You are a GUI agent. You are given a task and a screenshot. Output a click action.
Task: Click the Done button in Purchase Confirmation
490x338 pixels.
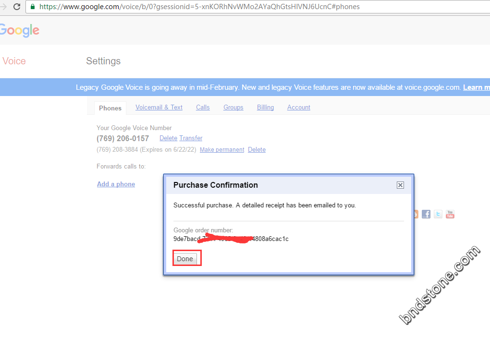coord(185,259)
